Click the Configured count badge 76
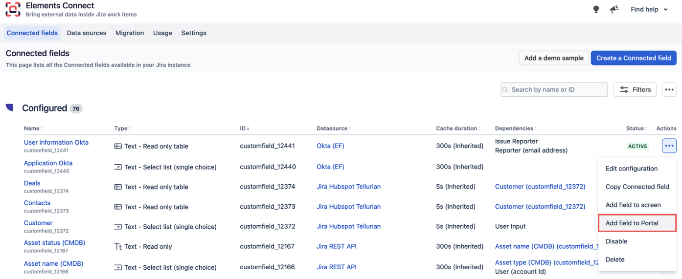This screenshot has width=682, height=279. pos(76,109)
